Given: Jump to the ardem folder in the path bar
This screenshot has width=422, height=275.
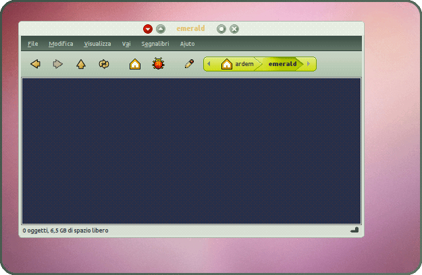Looking at the screenshot, I should [238, 64].
